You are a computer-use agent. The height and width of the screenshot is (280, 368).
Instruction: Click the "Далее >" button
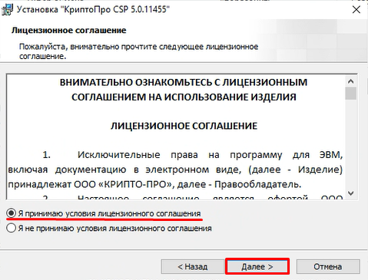tap(257, 266)
